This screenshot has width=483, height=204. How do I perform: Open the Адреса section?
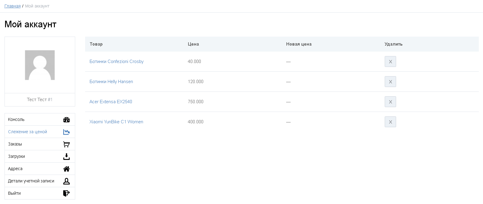(x=40, y=169)
